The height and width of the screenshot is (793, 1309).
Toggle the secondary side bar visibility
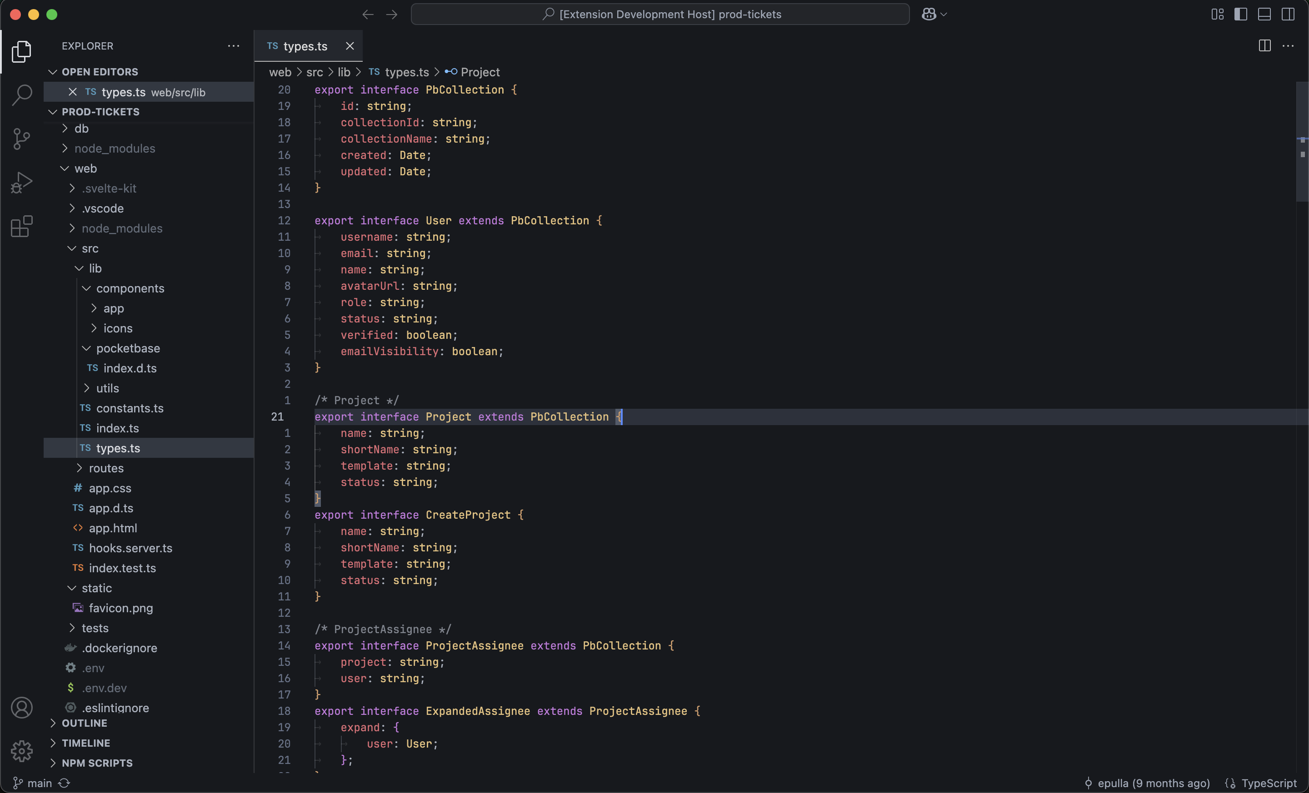click(1288, 15)
